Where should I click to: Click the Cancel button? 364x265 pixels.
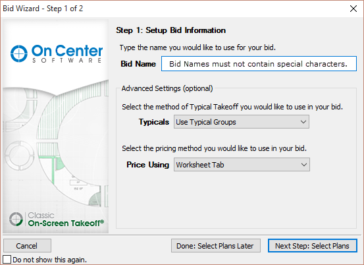27,246
